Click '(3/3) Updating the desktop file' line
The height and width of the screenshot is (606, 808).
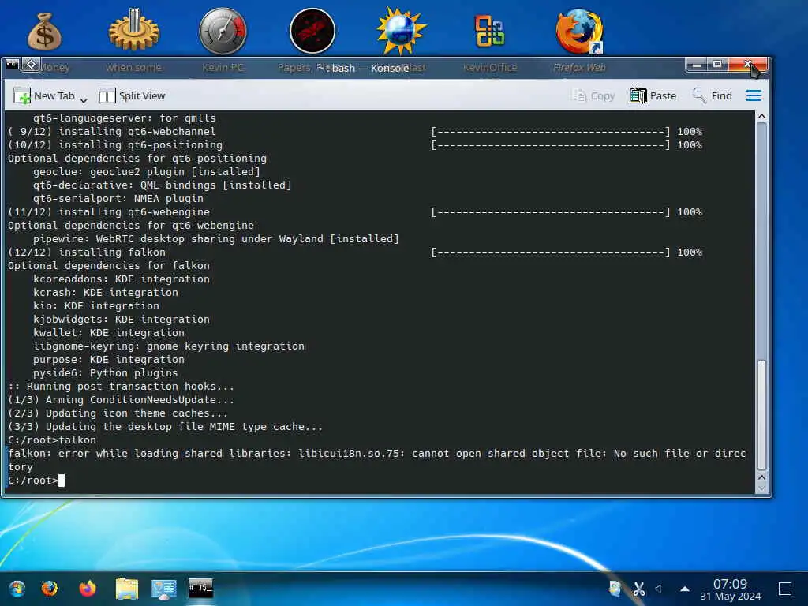[x=165, y=427]
